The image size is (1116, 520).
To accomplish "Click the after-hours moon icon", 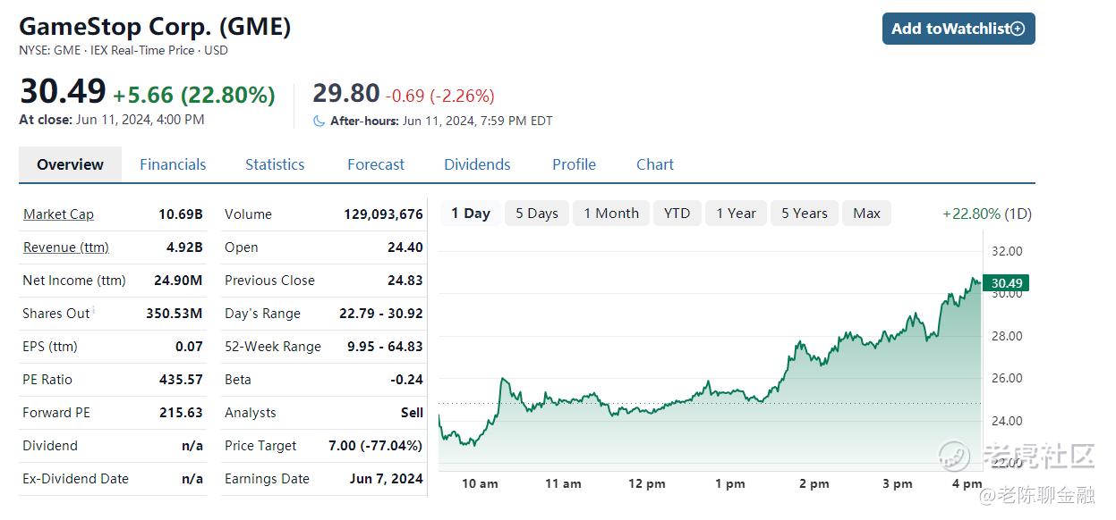I will pos(319,121).
